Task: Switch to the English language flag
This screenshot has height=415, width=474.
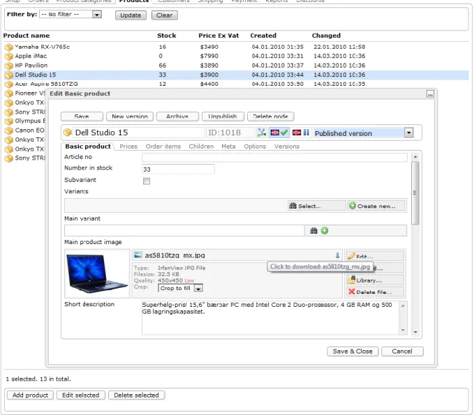Action: 274,133
